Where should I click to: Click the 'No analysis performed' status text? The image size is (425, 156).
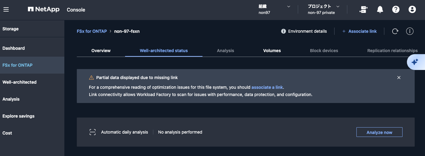(180, 132)
